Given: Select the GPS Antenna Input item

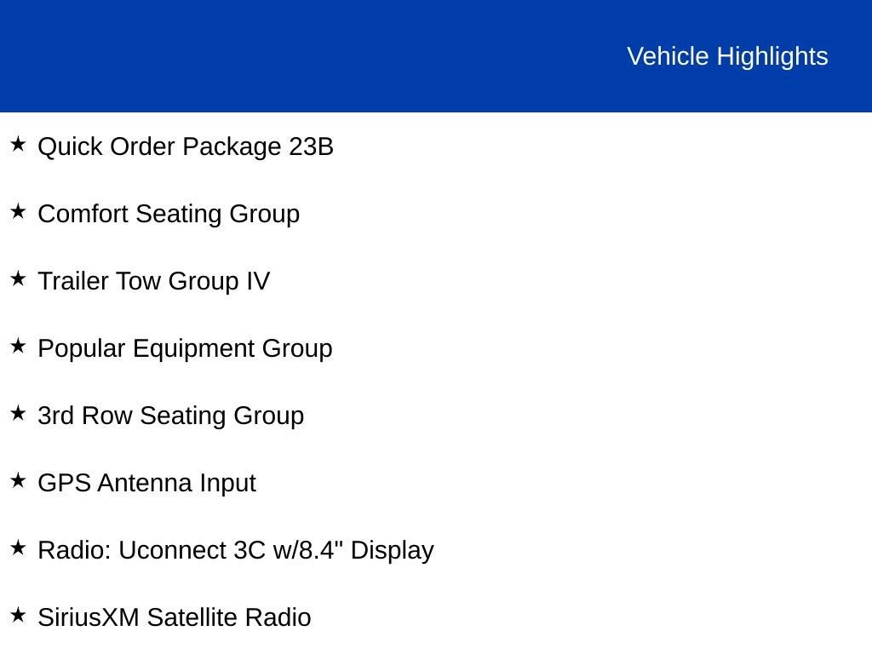Looking at the screenshot, I should 146,484.
